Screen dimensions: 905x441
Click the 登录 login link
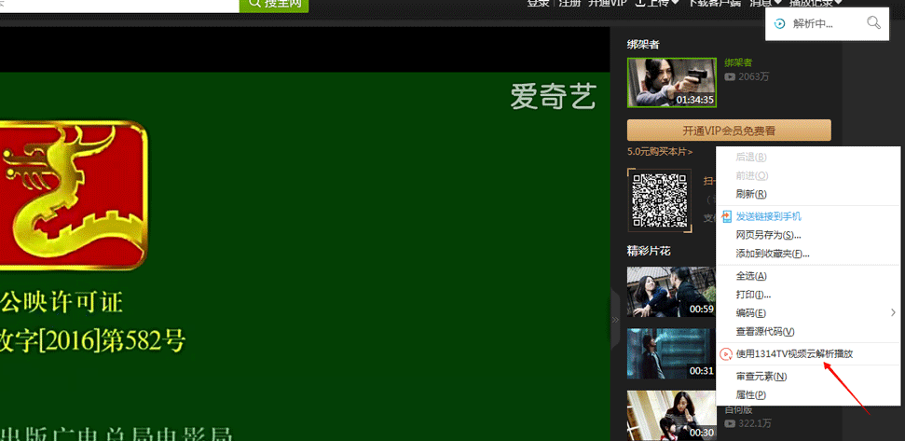click(x=538, y=3)
